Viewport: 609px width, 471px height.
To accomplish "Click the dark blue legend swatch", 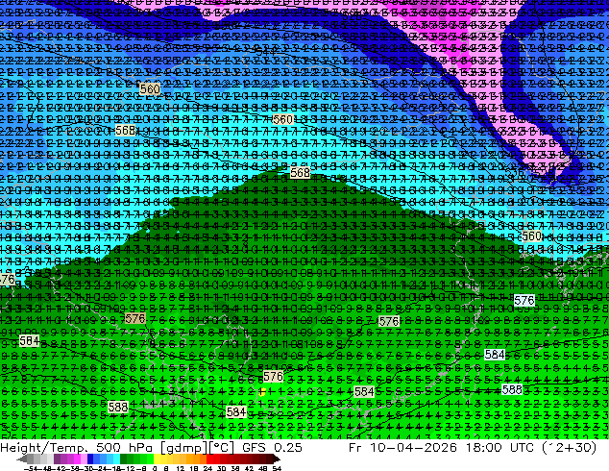I will [x=90, y=459].
